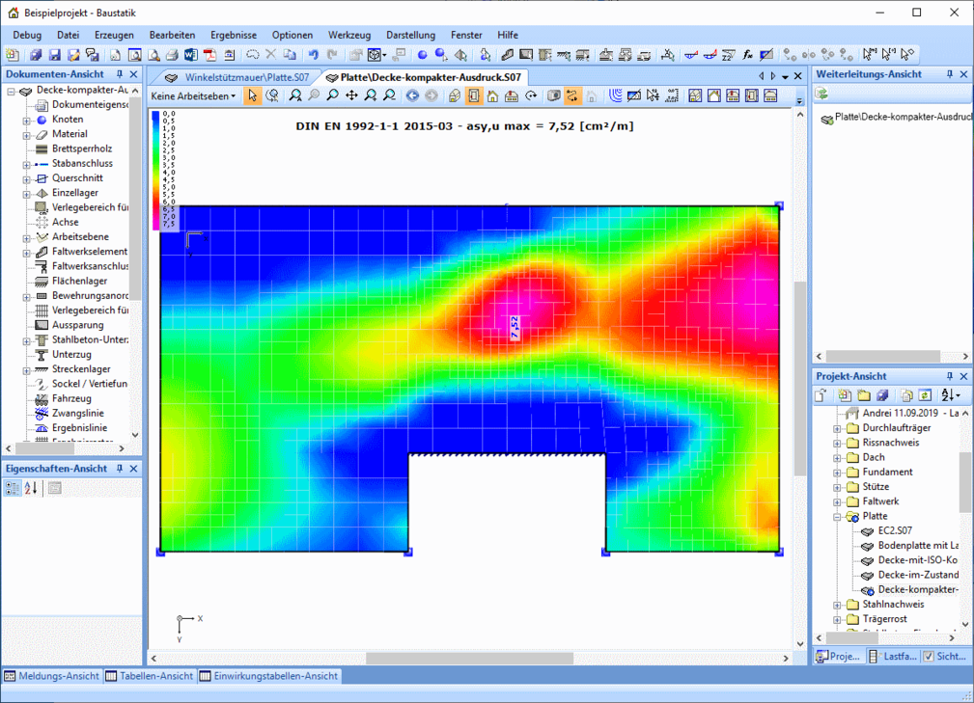
Task: Click the pan (four-arrow) view tool
Action: click(351, 95)
